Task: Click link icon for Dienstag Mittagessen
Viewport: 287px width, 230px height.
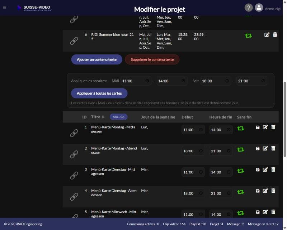Action: [74, 176]
